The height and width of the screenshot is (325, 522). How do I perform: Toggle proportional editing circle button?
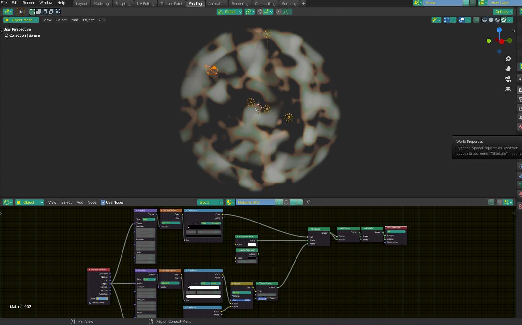[279, 12]
